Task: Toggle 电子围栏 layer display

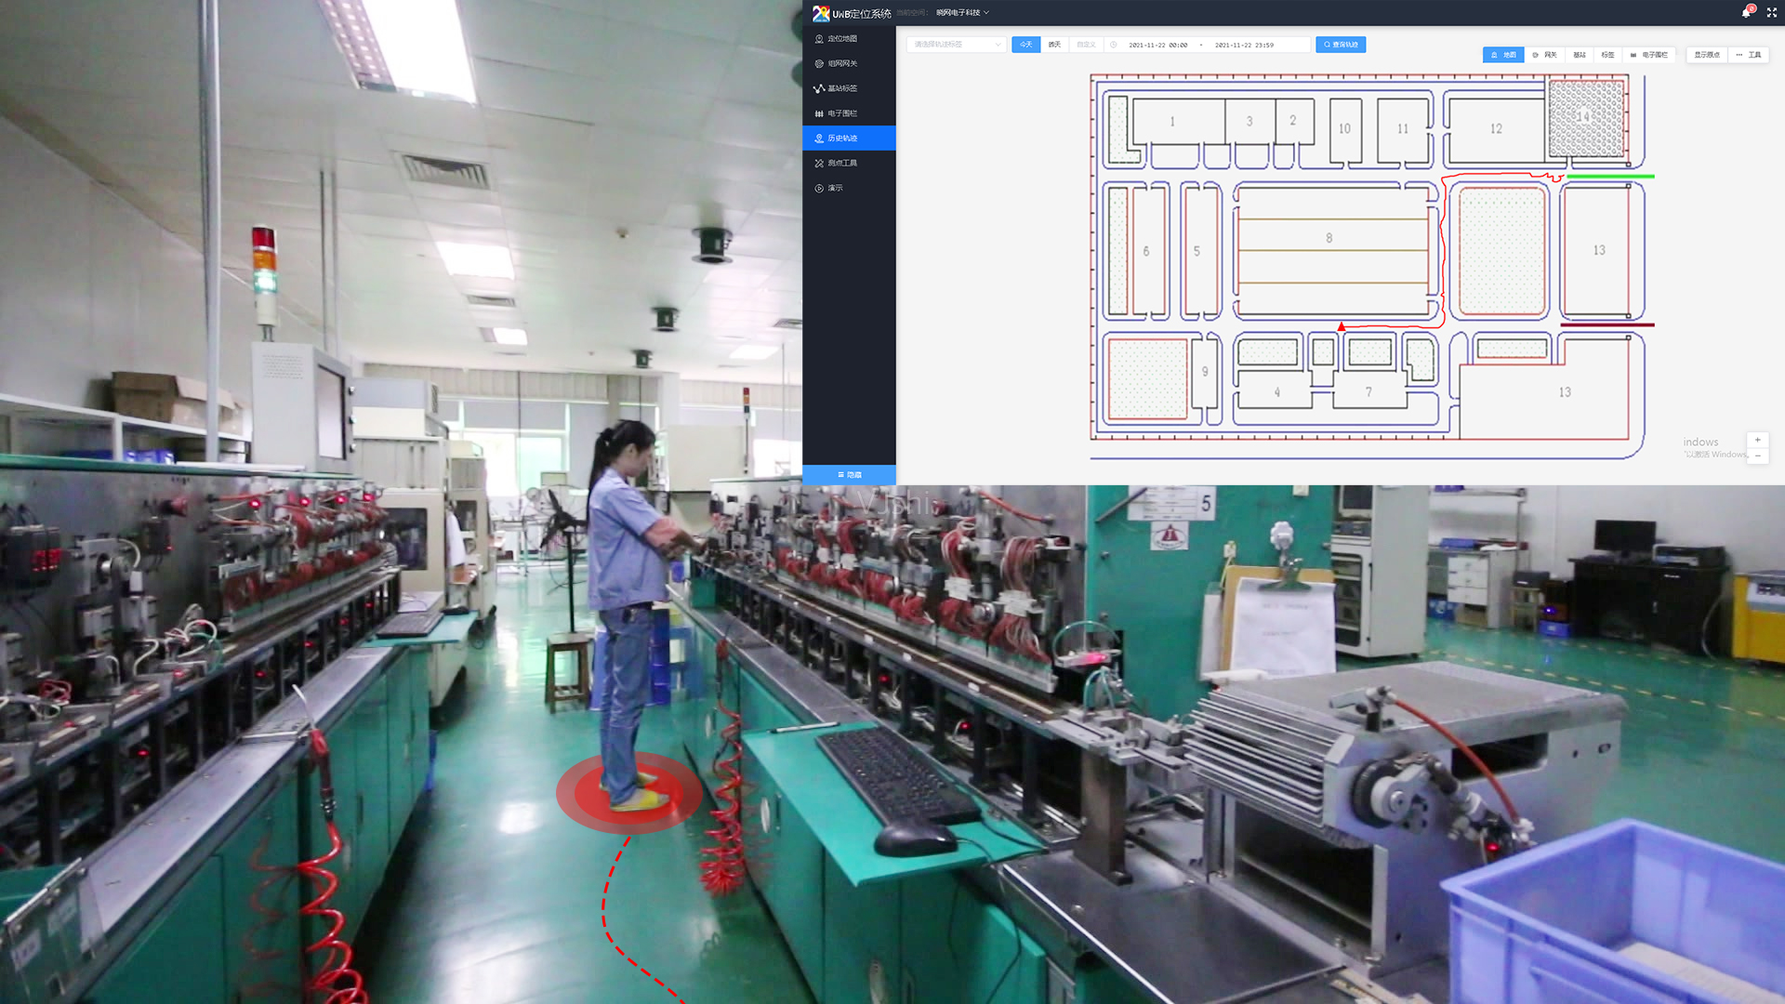Action: (1649, 55)
